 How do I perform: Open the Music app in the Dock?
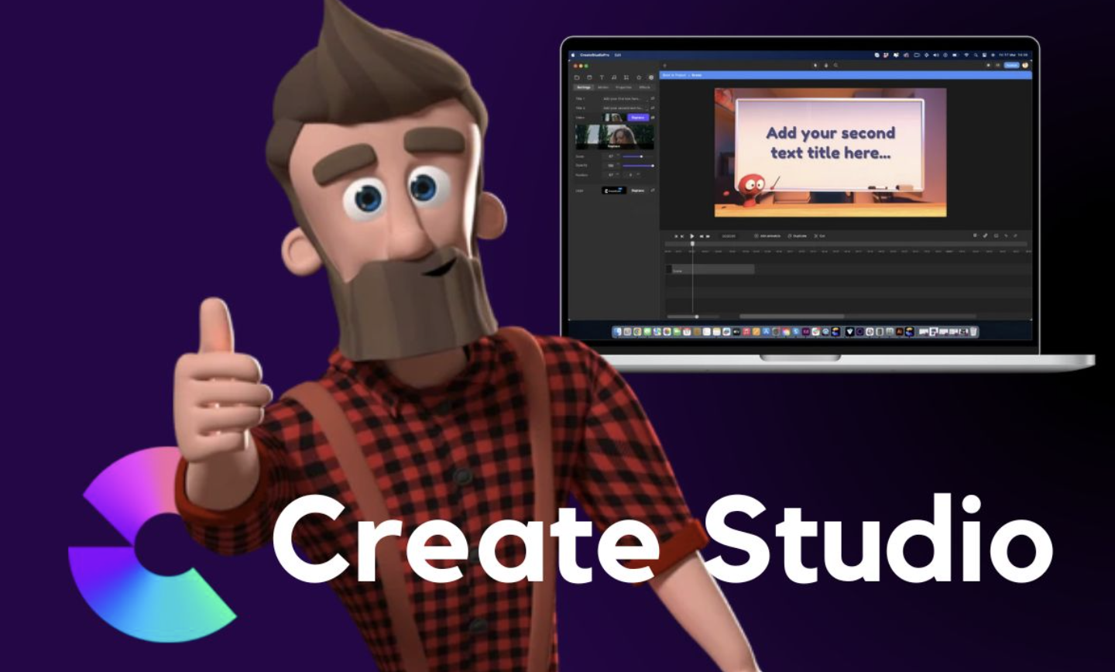(746, 331)
